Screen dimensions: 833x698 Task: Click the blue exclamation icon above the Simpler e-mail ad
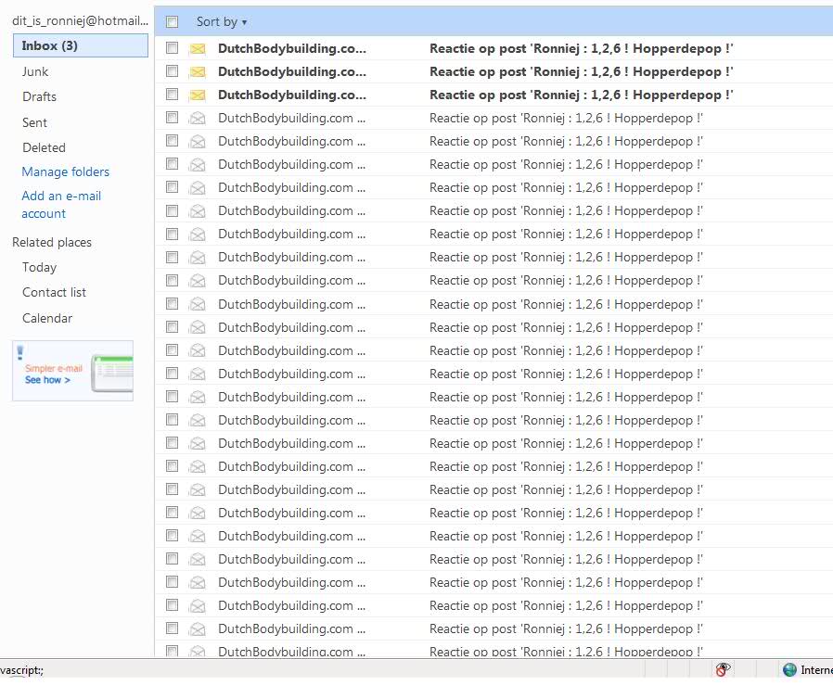[x=20, y=351]
